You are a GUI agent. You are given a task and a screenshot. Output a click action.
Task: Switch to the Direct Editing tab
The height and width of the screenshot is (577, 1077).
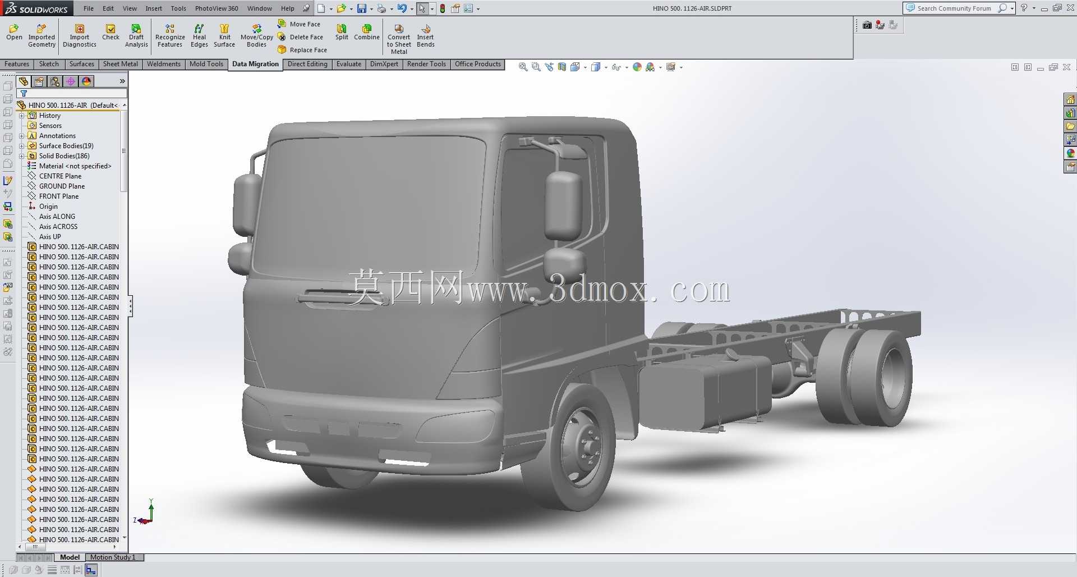click(x=307, y=64)
